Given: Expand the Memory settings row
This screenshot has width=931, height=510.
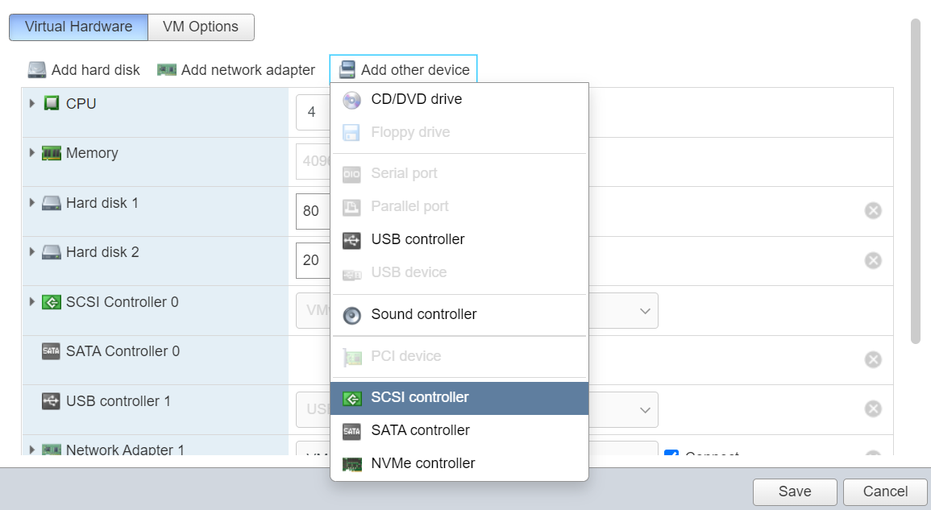Looking at the screenshot, I should point(32,153).
